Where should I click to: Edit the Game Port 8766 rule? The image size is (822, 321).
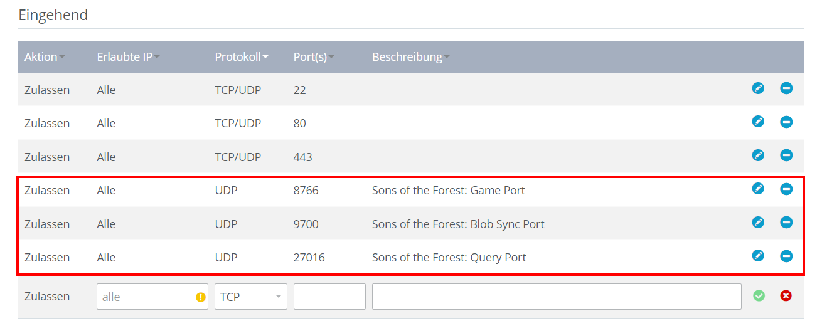click(758, 189)
